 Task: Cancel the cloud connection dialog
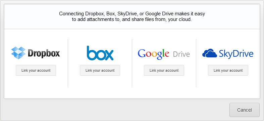[x=245, y=110]
